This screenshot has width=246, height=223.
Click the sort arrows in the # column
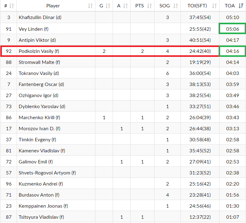[x=11, y=6]
